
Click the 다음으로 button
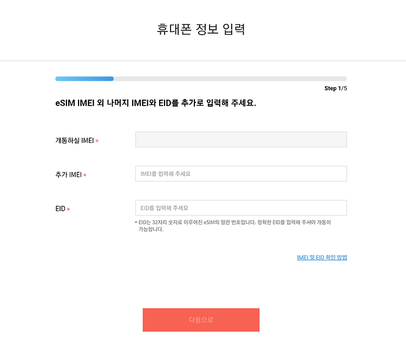(x=201, y=320)
